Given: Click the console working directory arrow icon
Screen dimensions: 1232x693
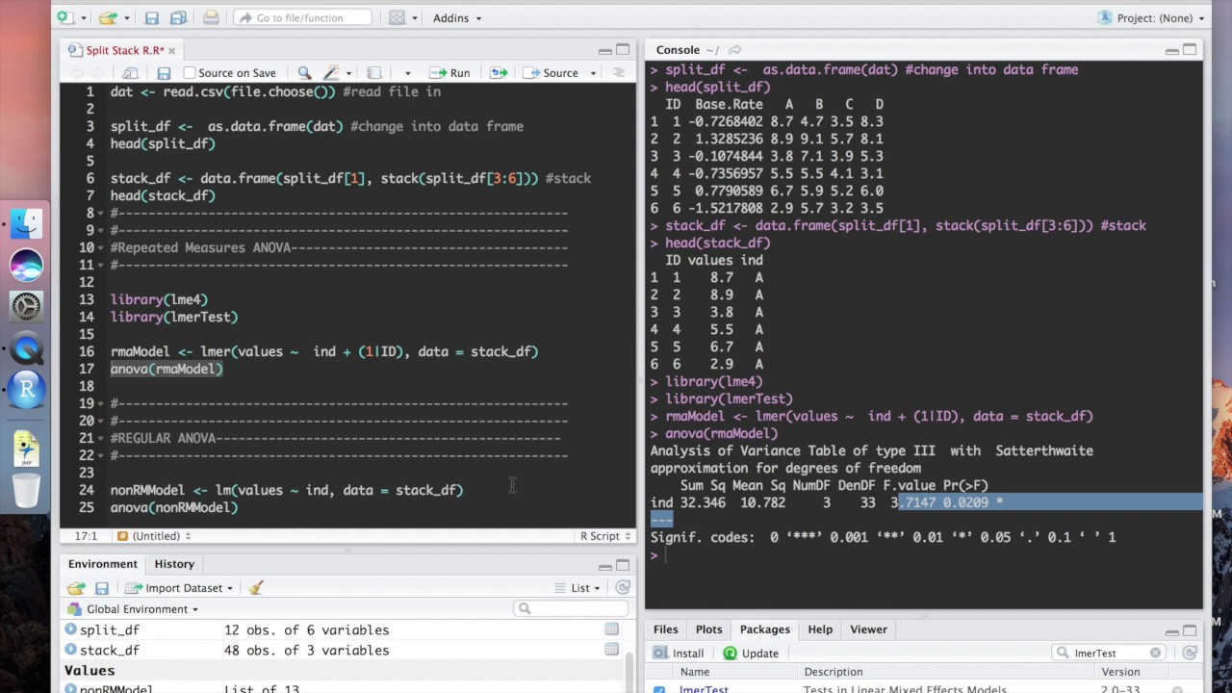Looking at the screenshot, I should 734,50.
